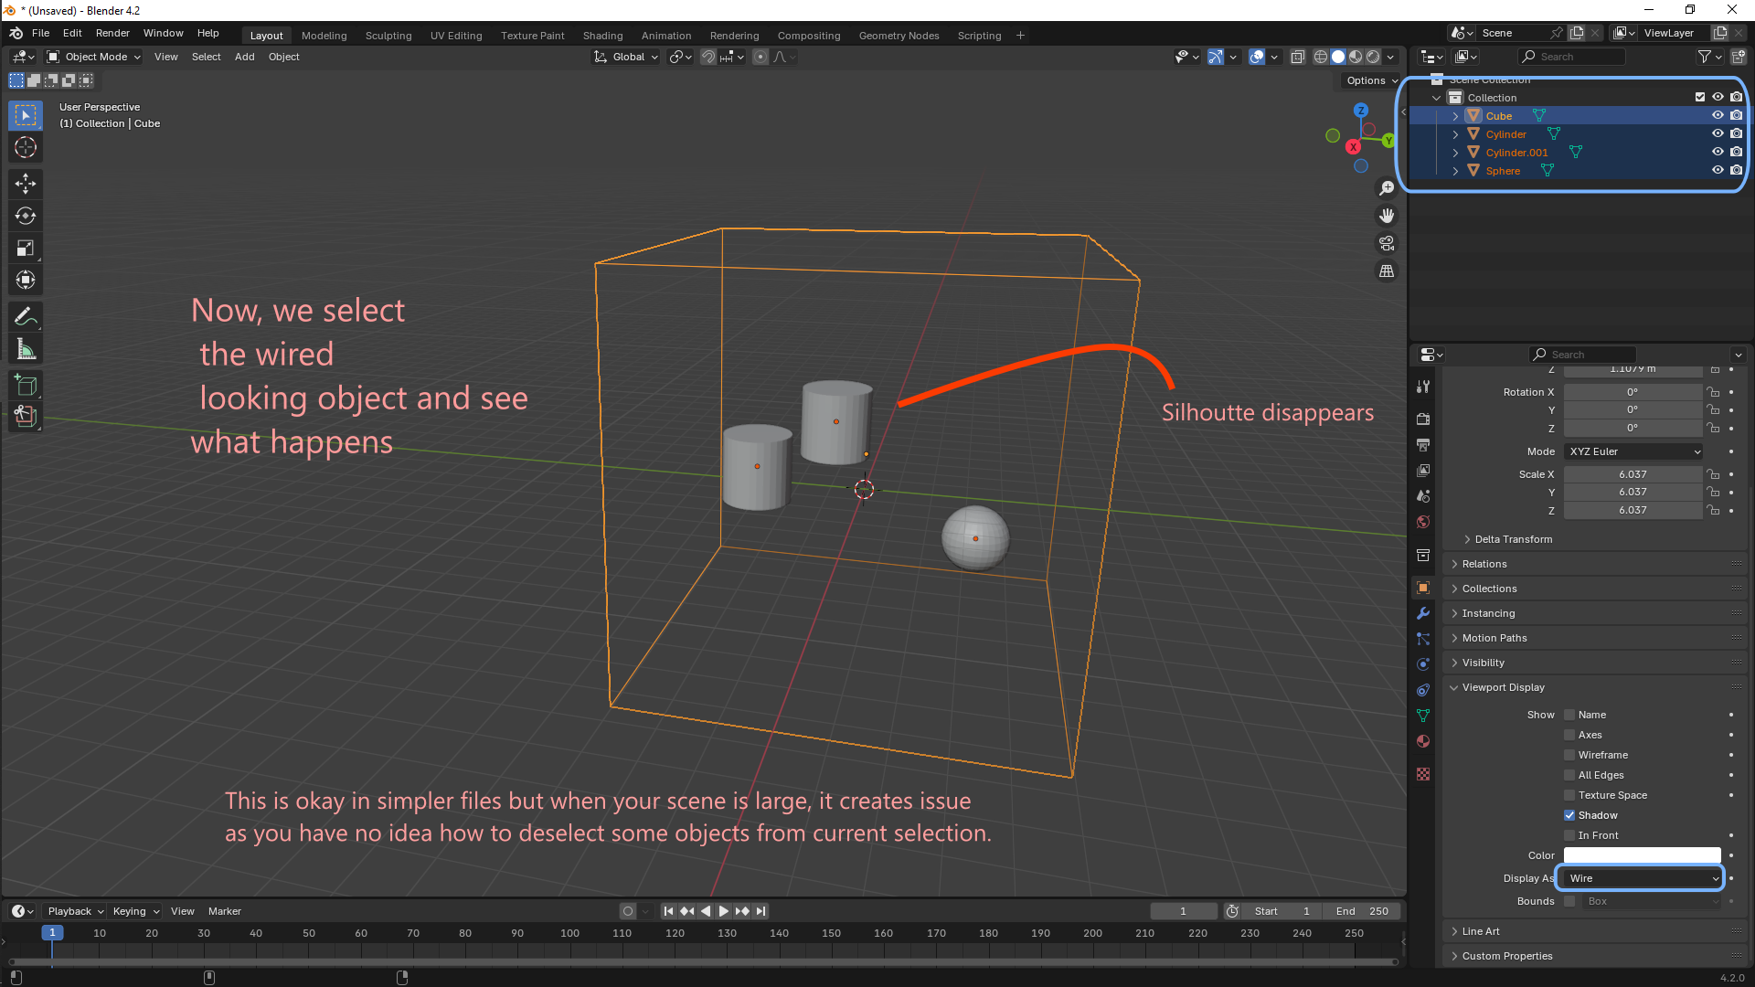Toggle camera view icon
The height and width of the screenshot is (987, 1755).
pyautogui.click(x=1387, y=243)
